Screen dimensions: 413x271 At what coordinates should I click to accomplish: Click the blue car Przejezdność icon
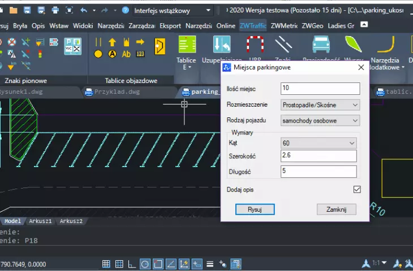tap(321, 45)
